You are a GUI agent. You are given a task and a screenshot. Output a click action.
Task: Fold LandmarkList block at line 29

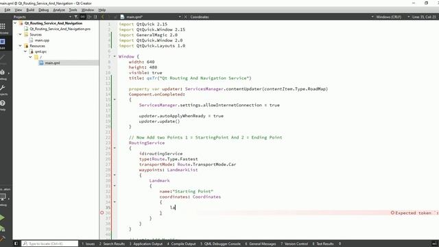click(115, 175)
